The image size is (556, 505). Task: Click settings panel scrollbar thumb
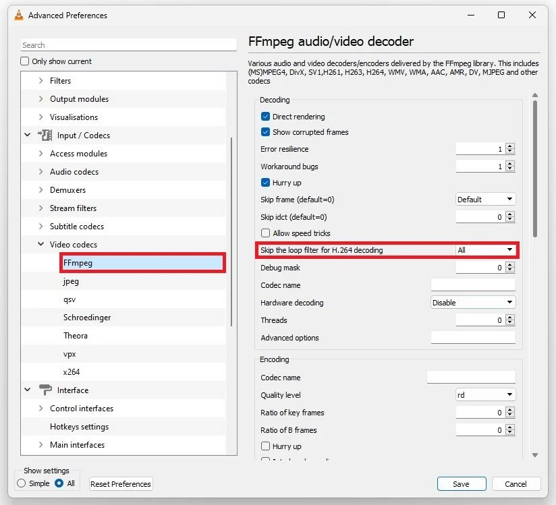(x=535, y=169)
